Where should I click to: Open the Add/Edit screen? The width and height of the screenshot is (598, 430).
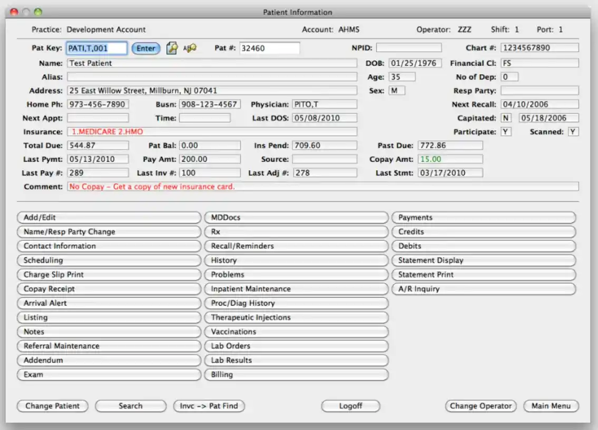pyautogui.click(x=108, y=217)
